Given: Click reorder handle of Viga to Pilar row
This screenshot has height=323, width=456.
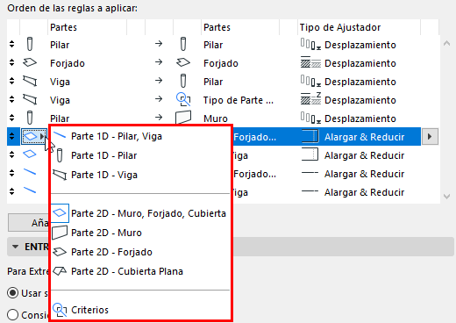Looking at the screenshot, I should [x=11, y=81].
